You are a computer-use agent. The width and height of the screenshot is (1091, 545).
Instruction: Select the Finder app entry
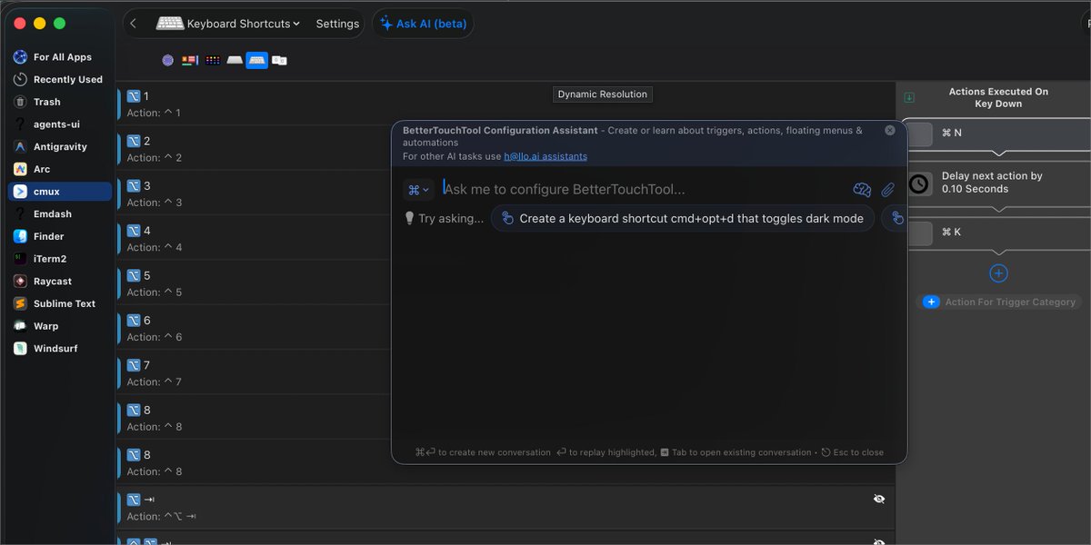[60, 236]
